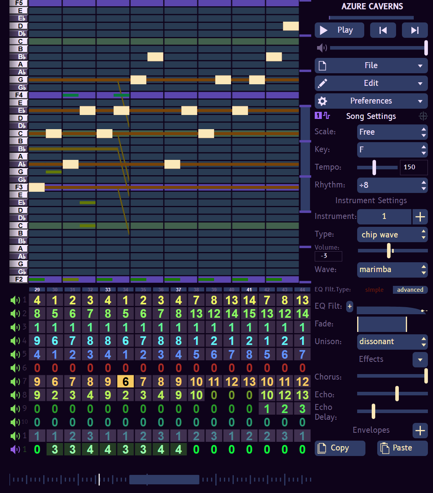Click bar number 41 in track header

(249, 290)
